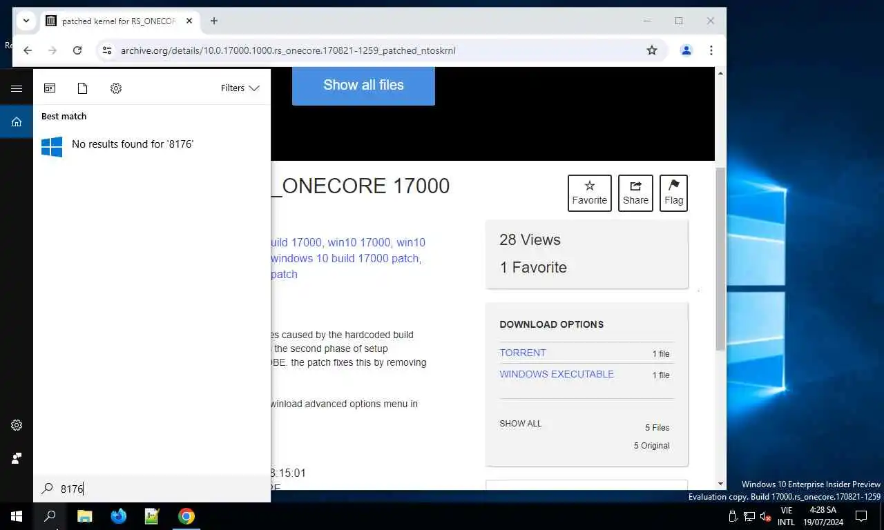Filter search results by Apps icon
884x530 pixels.
(50, 88)
